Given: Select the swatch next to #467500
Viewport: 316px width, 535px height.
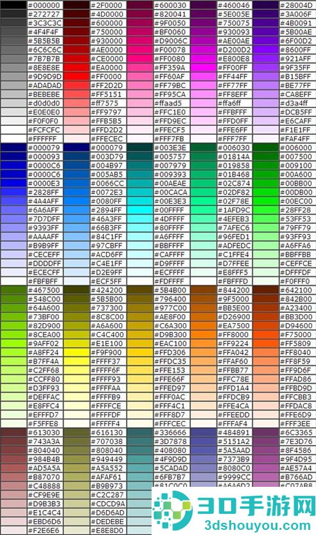Looking at the screenshot, I should (x=13, y=290).
